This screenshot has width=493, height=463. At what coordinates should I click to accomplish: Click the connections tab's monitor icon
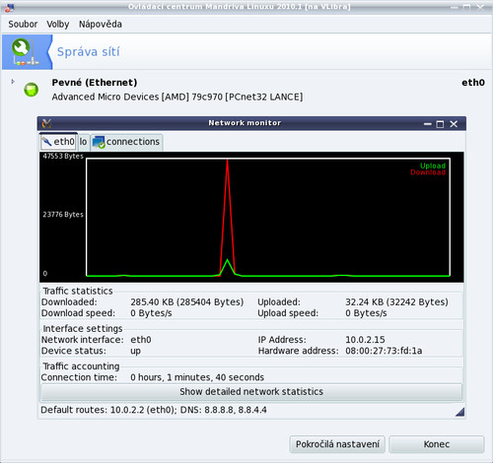99,142
